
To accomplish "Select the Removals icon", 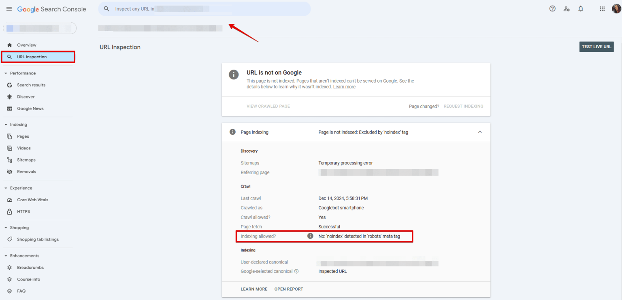I will 10,171.
